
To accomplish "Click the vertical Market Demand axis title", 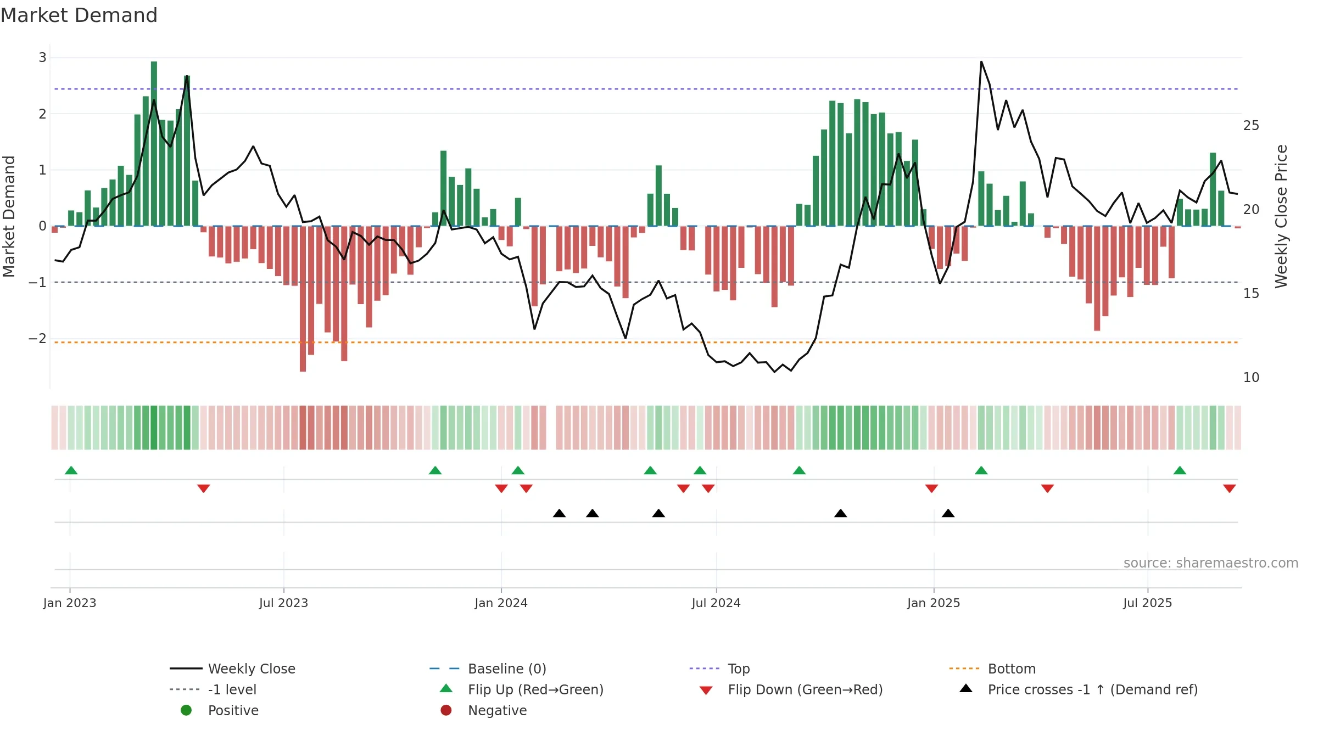I will pos(9,216).
